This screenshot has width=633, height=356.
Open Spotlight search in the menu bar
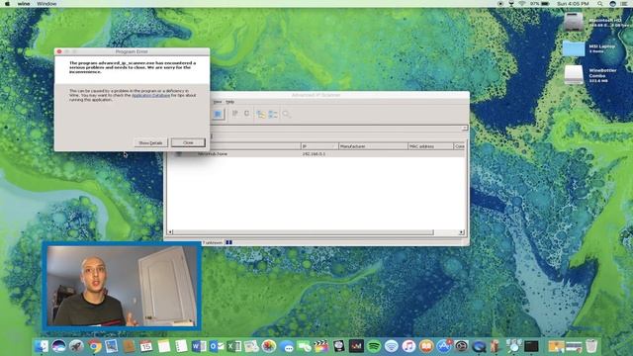point(600,4)
